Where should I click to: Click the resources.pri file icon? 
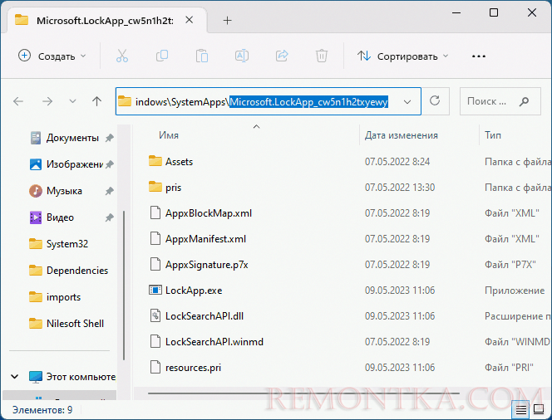tap(155, 367)
